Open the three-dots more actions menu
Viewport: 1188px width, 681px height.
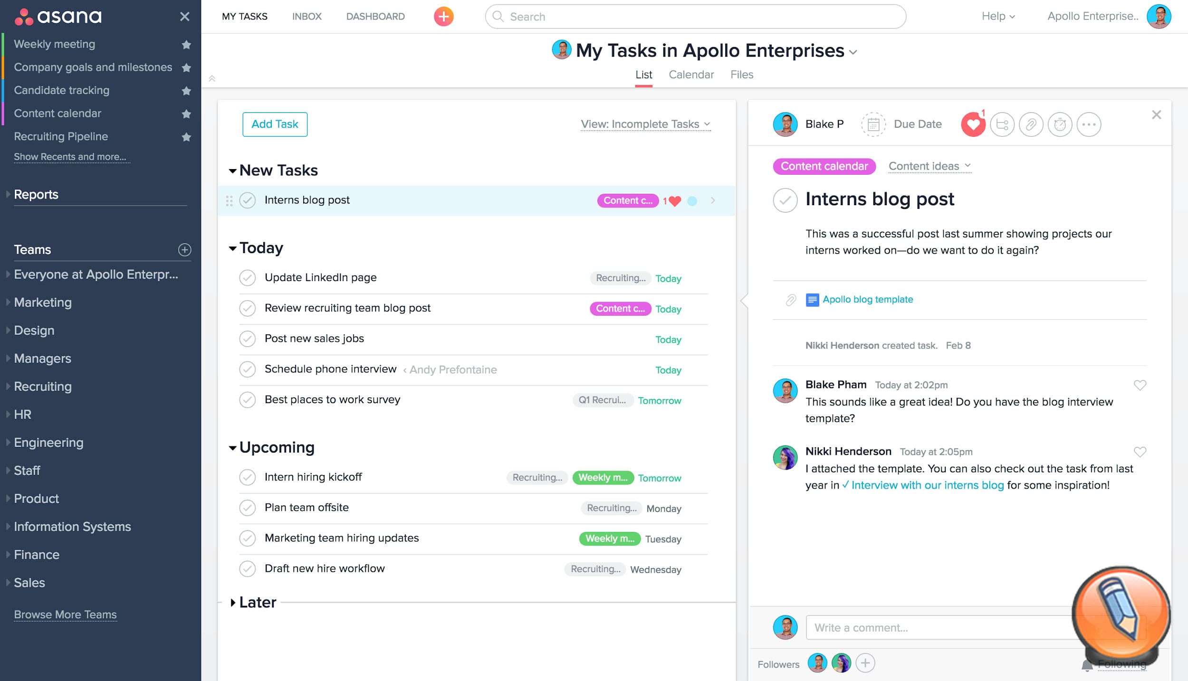(x=1089, y=124)
